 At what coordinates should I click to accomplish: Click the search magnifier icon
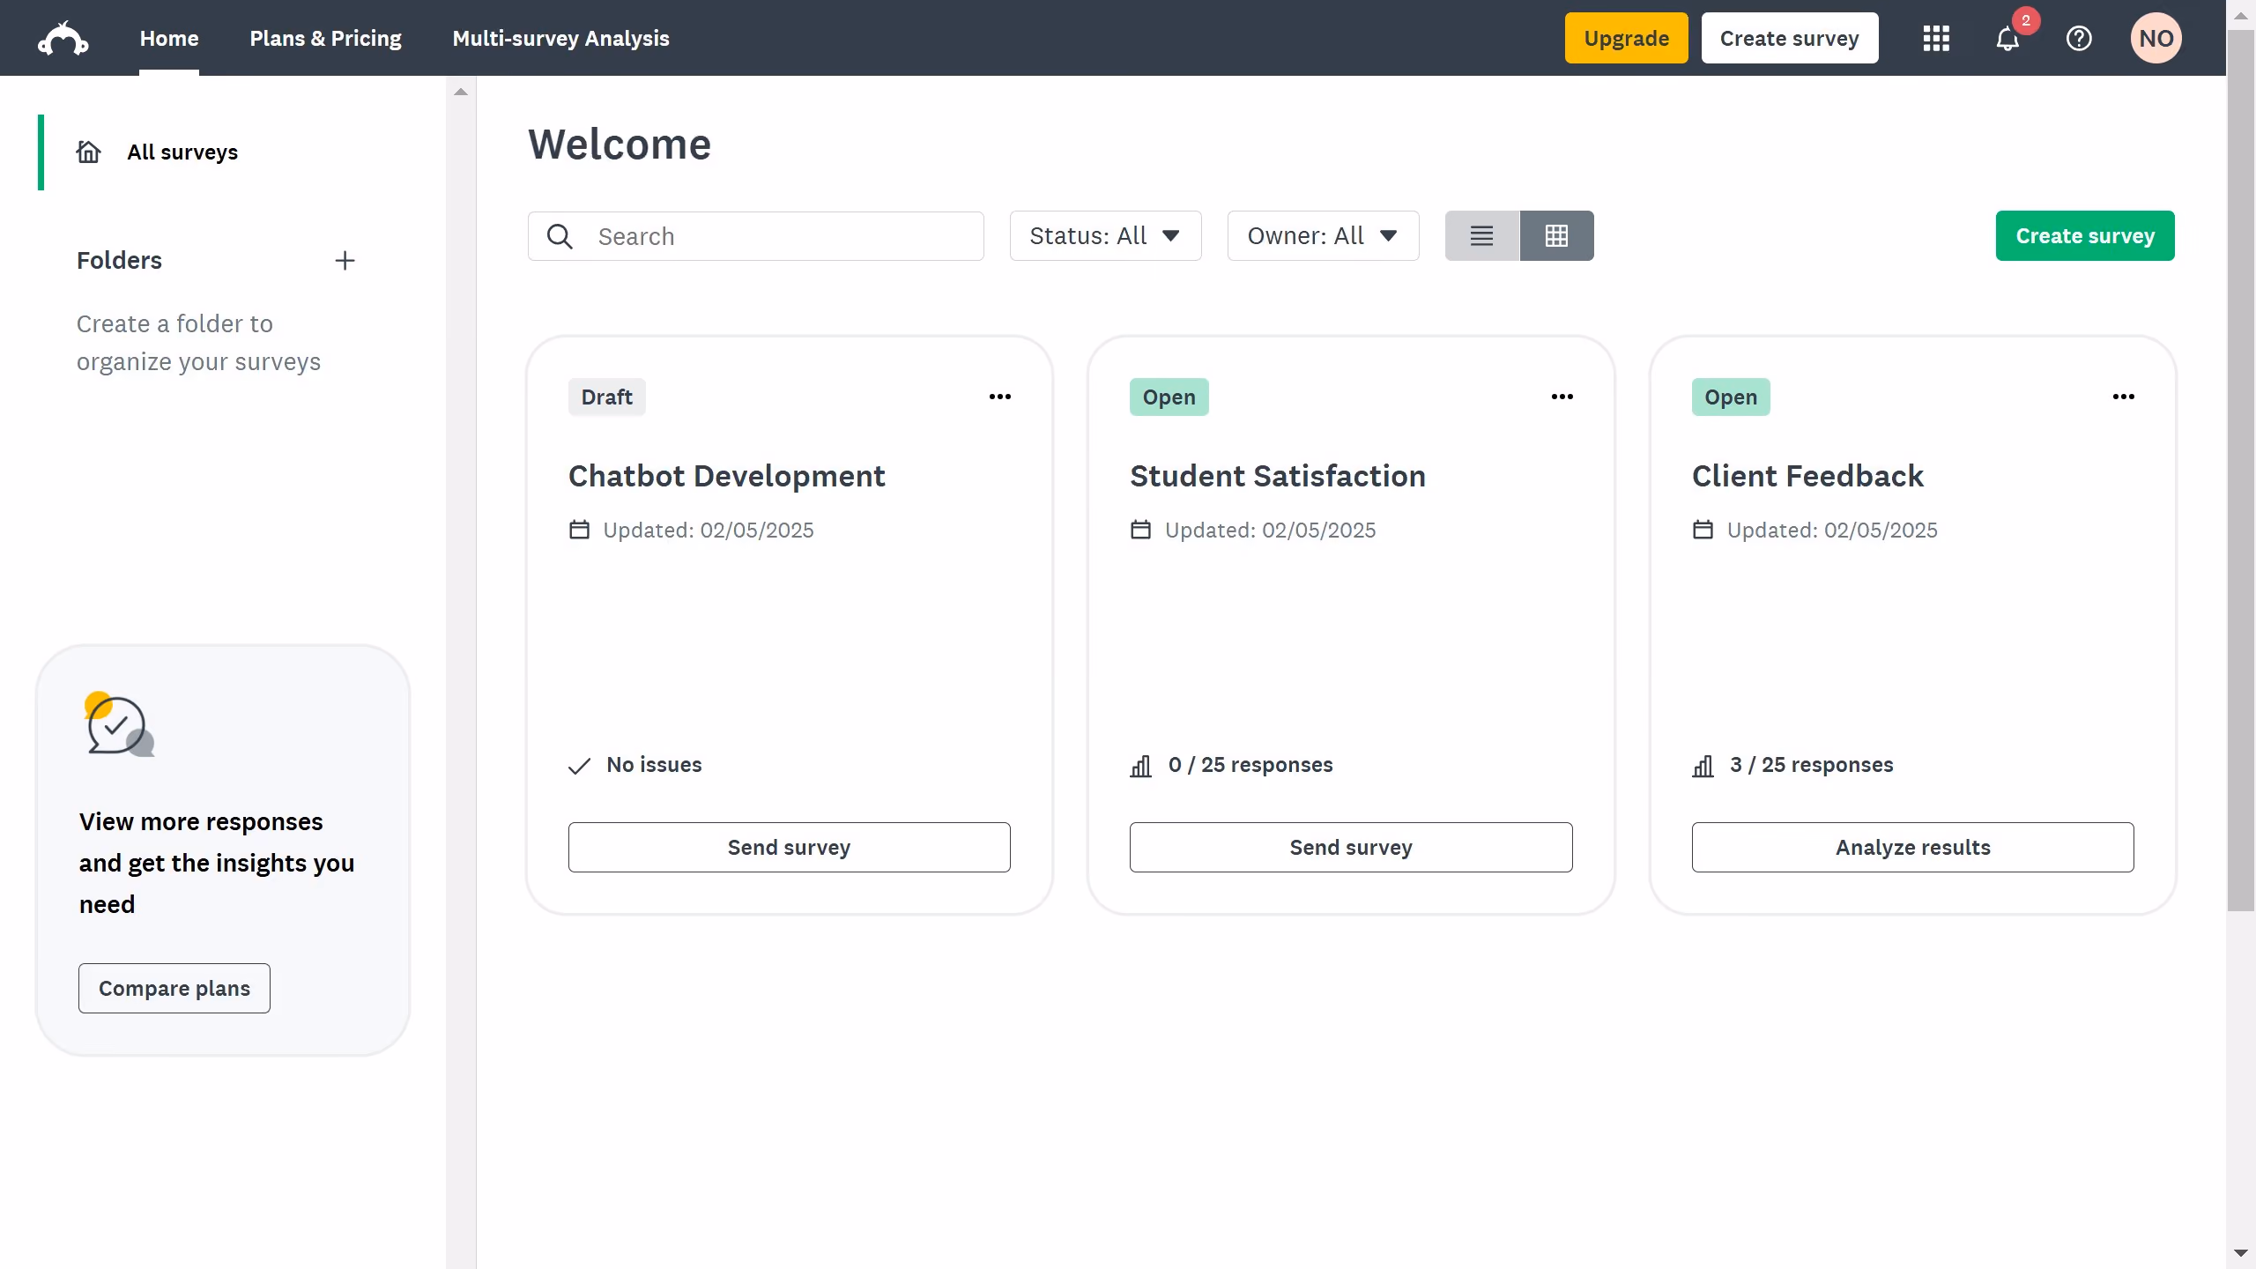560,236
